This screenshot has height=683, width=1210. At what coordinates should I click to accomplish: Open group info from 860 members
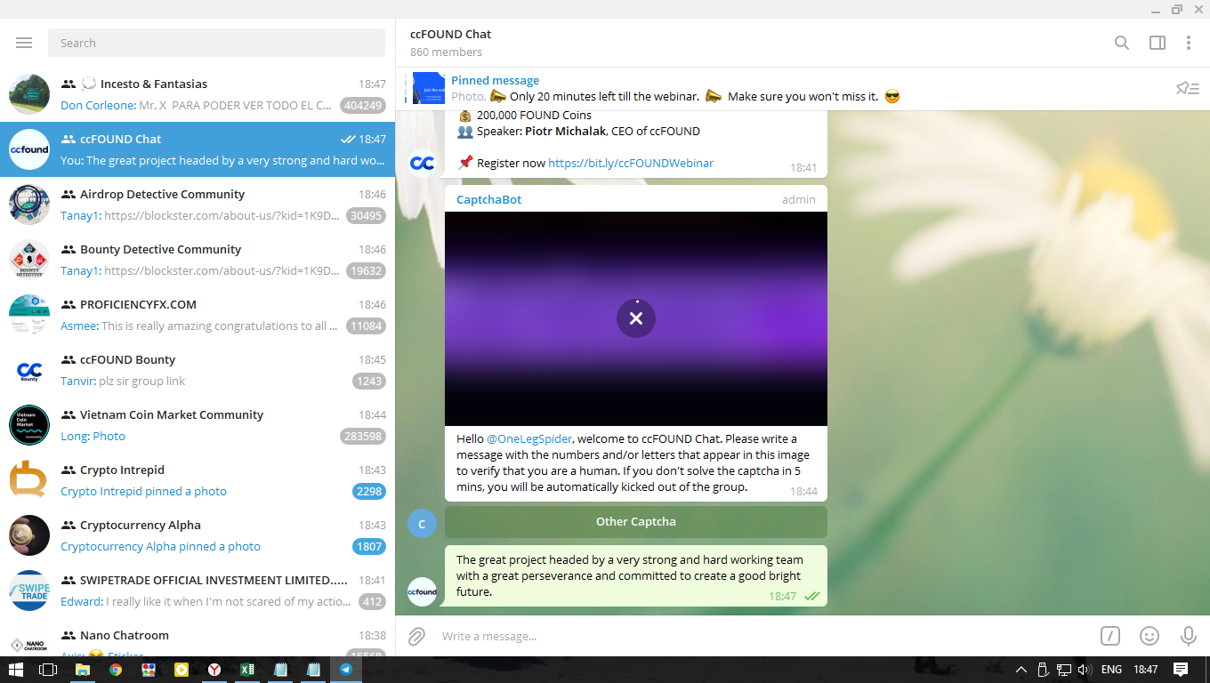coord(446,52)
